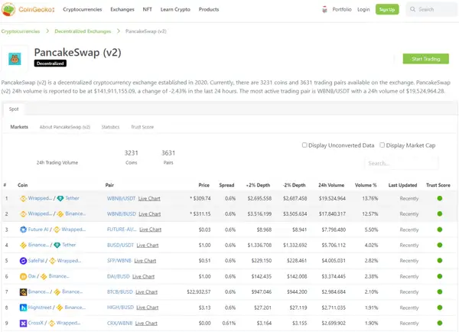Click the green trust score dot for BTCB/BUSD

coord(439,291)
